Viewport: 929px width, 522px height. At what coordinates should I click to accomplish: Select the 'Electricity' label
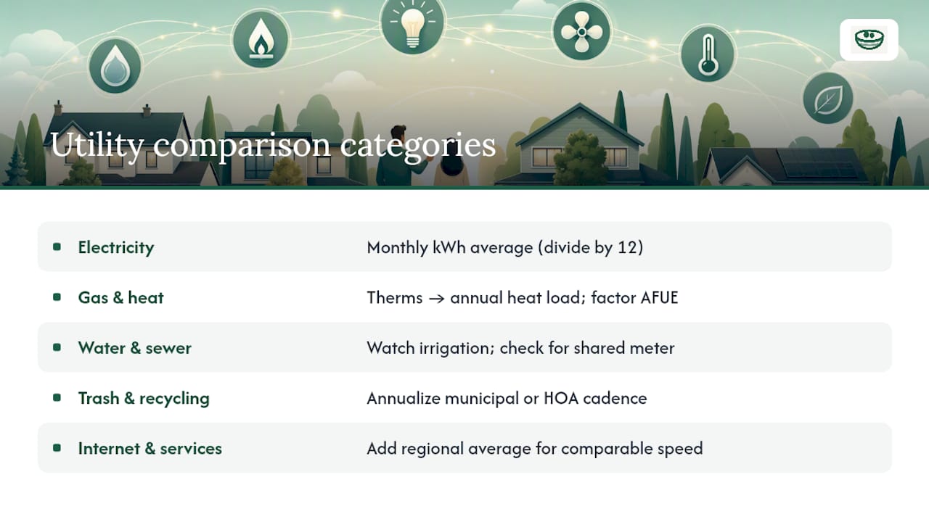[116, 247]
